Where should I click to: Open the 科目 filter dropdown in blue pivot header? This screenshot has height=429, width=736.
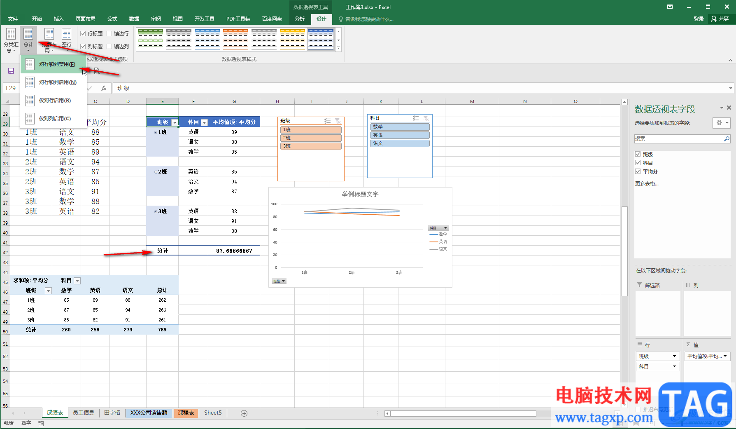[x=204, y=122]
